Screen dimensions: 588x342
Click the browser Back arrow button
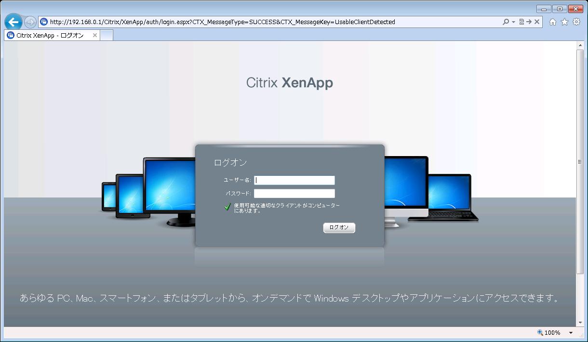(13, 22)
